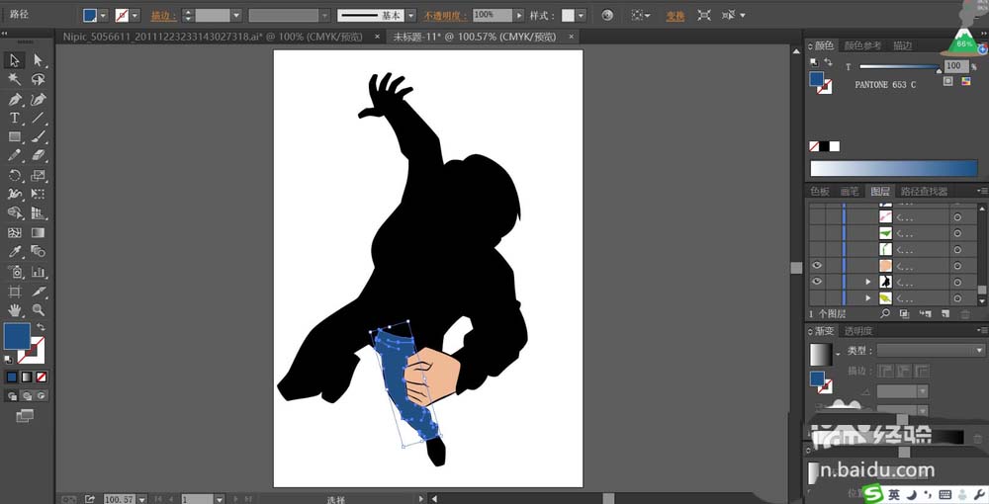The image size is (989, 504).
Task: Select the Zoom magnifier tool
Action: tap(38, 310)
